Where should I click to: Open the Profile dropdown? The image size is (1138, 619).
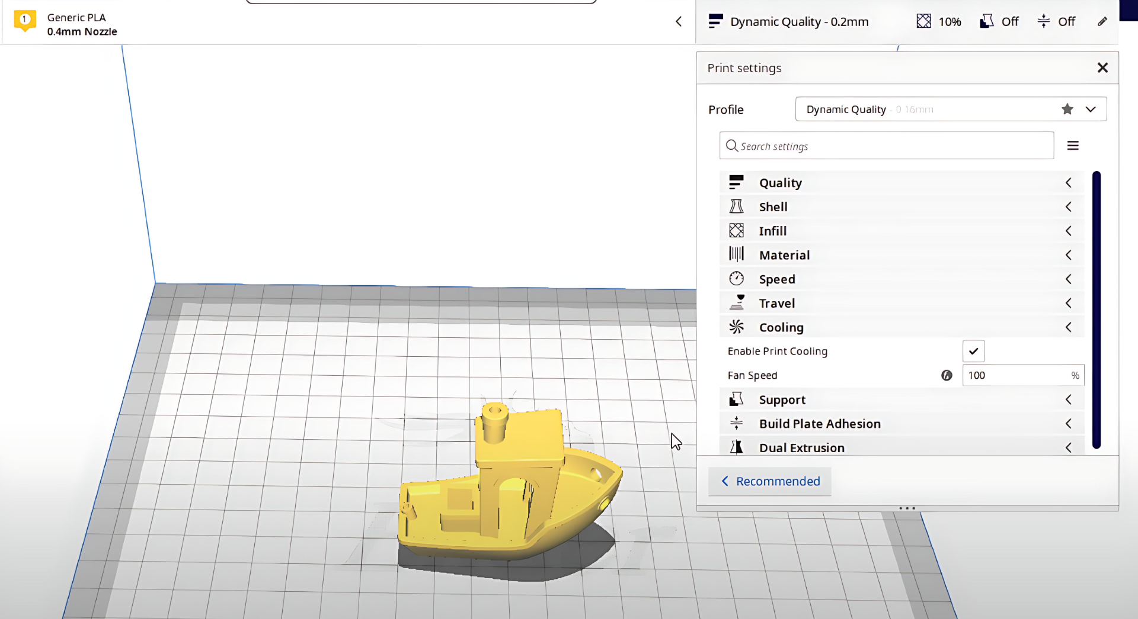click(x=1091, y=109)
